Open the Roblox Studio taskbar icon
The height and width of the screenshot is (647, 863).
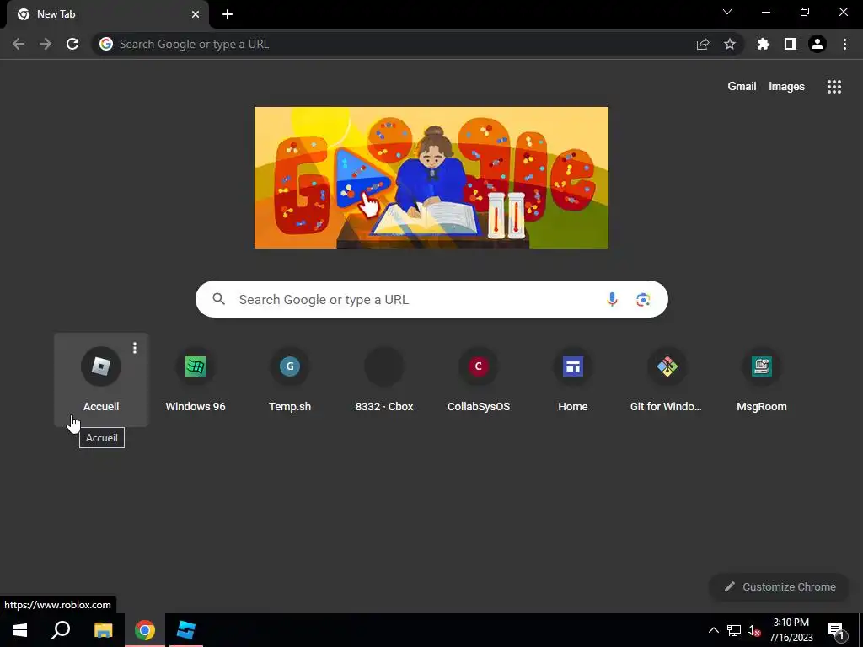tap(186, 630)
